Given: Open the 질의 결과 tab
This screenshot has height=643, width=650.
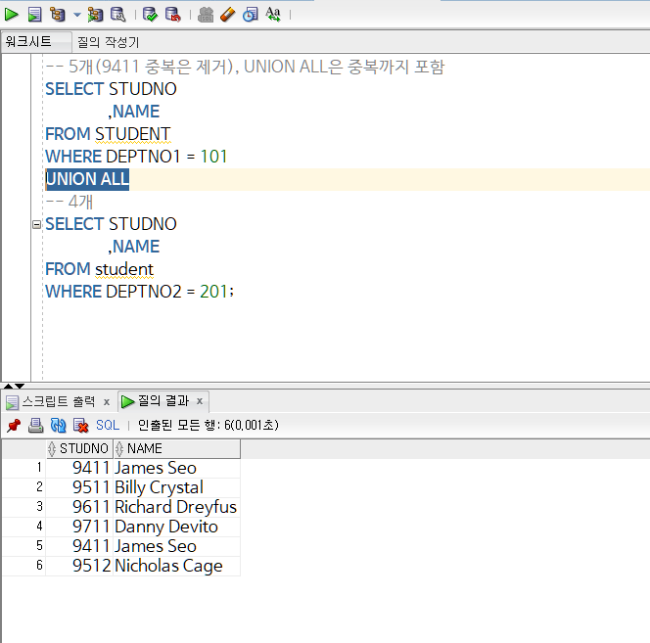Looking at the screenshot, I should click(162, 400).
